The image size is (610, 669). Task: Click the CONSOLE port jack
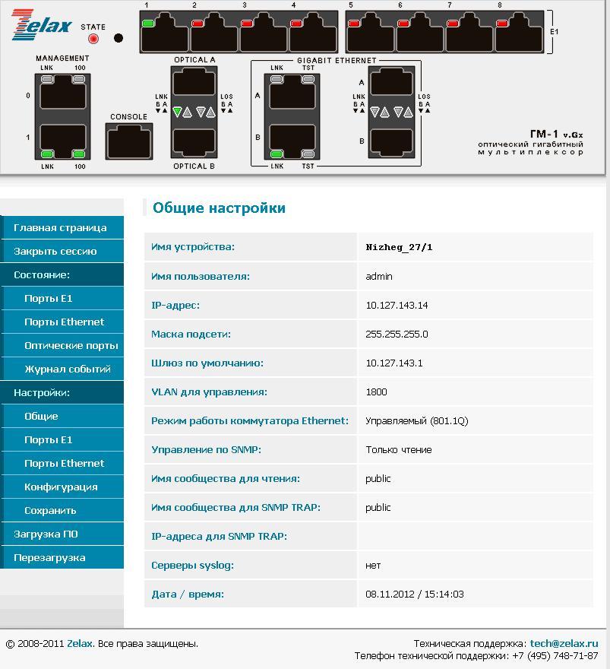[x=129, y=141]
